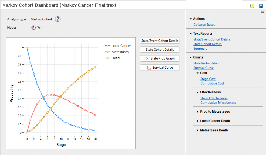
Task: Open the Summary text report
Action: click(200, 48)
